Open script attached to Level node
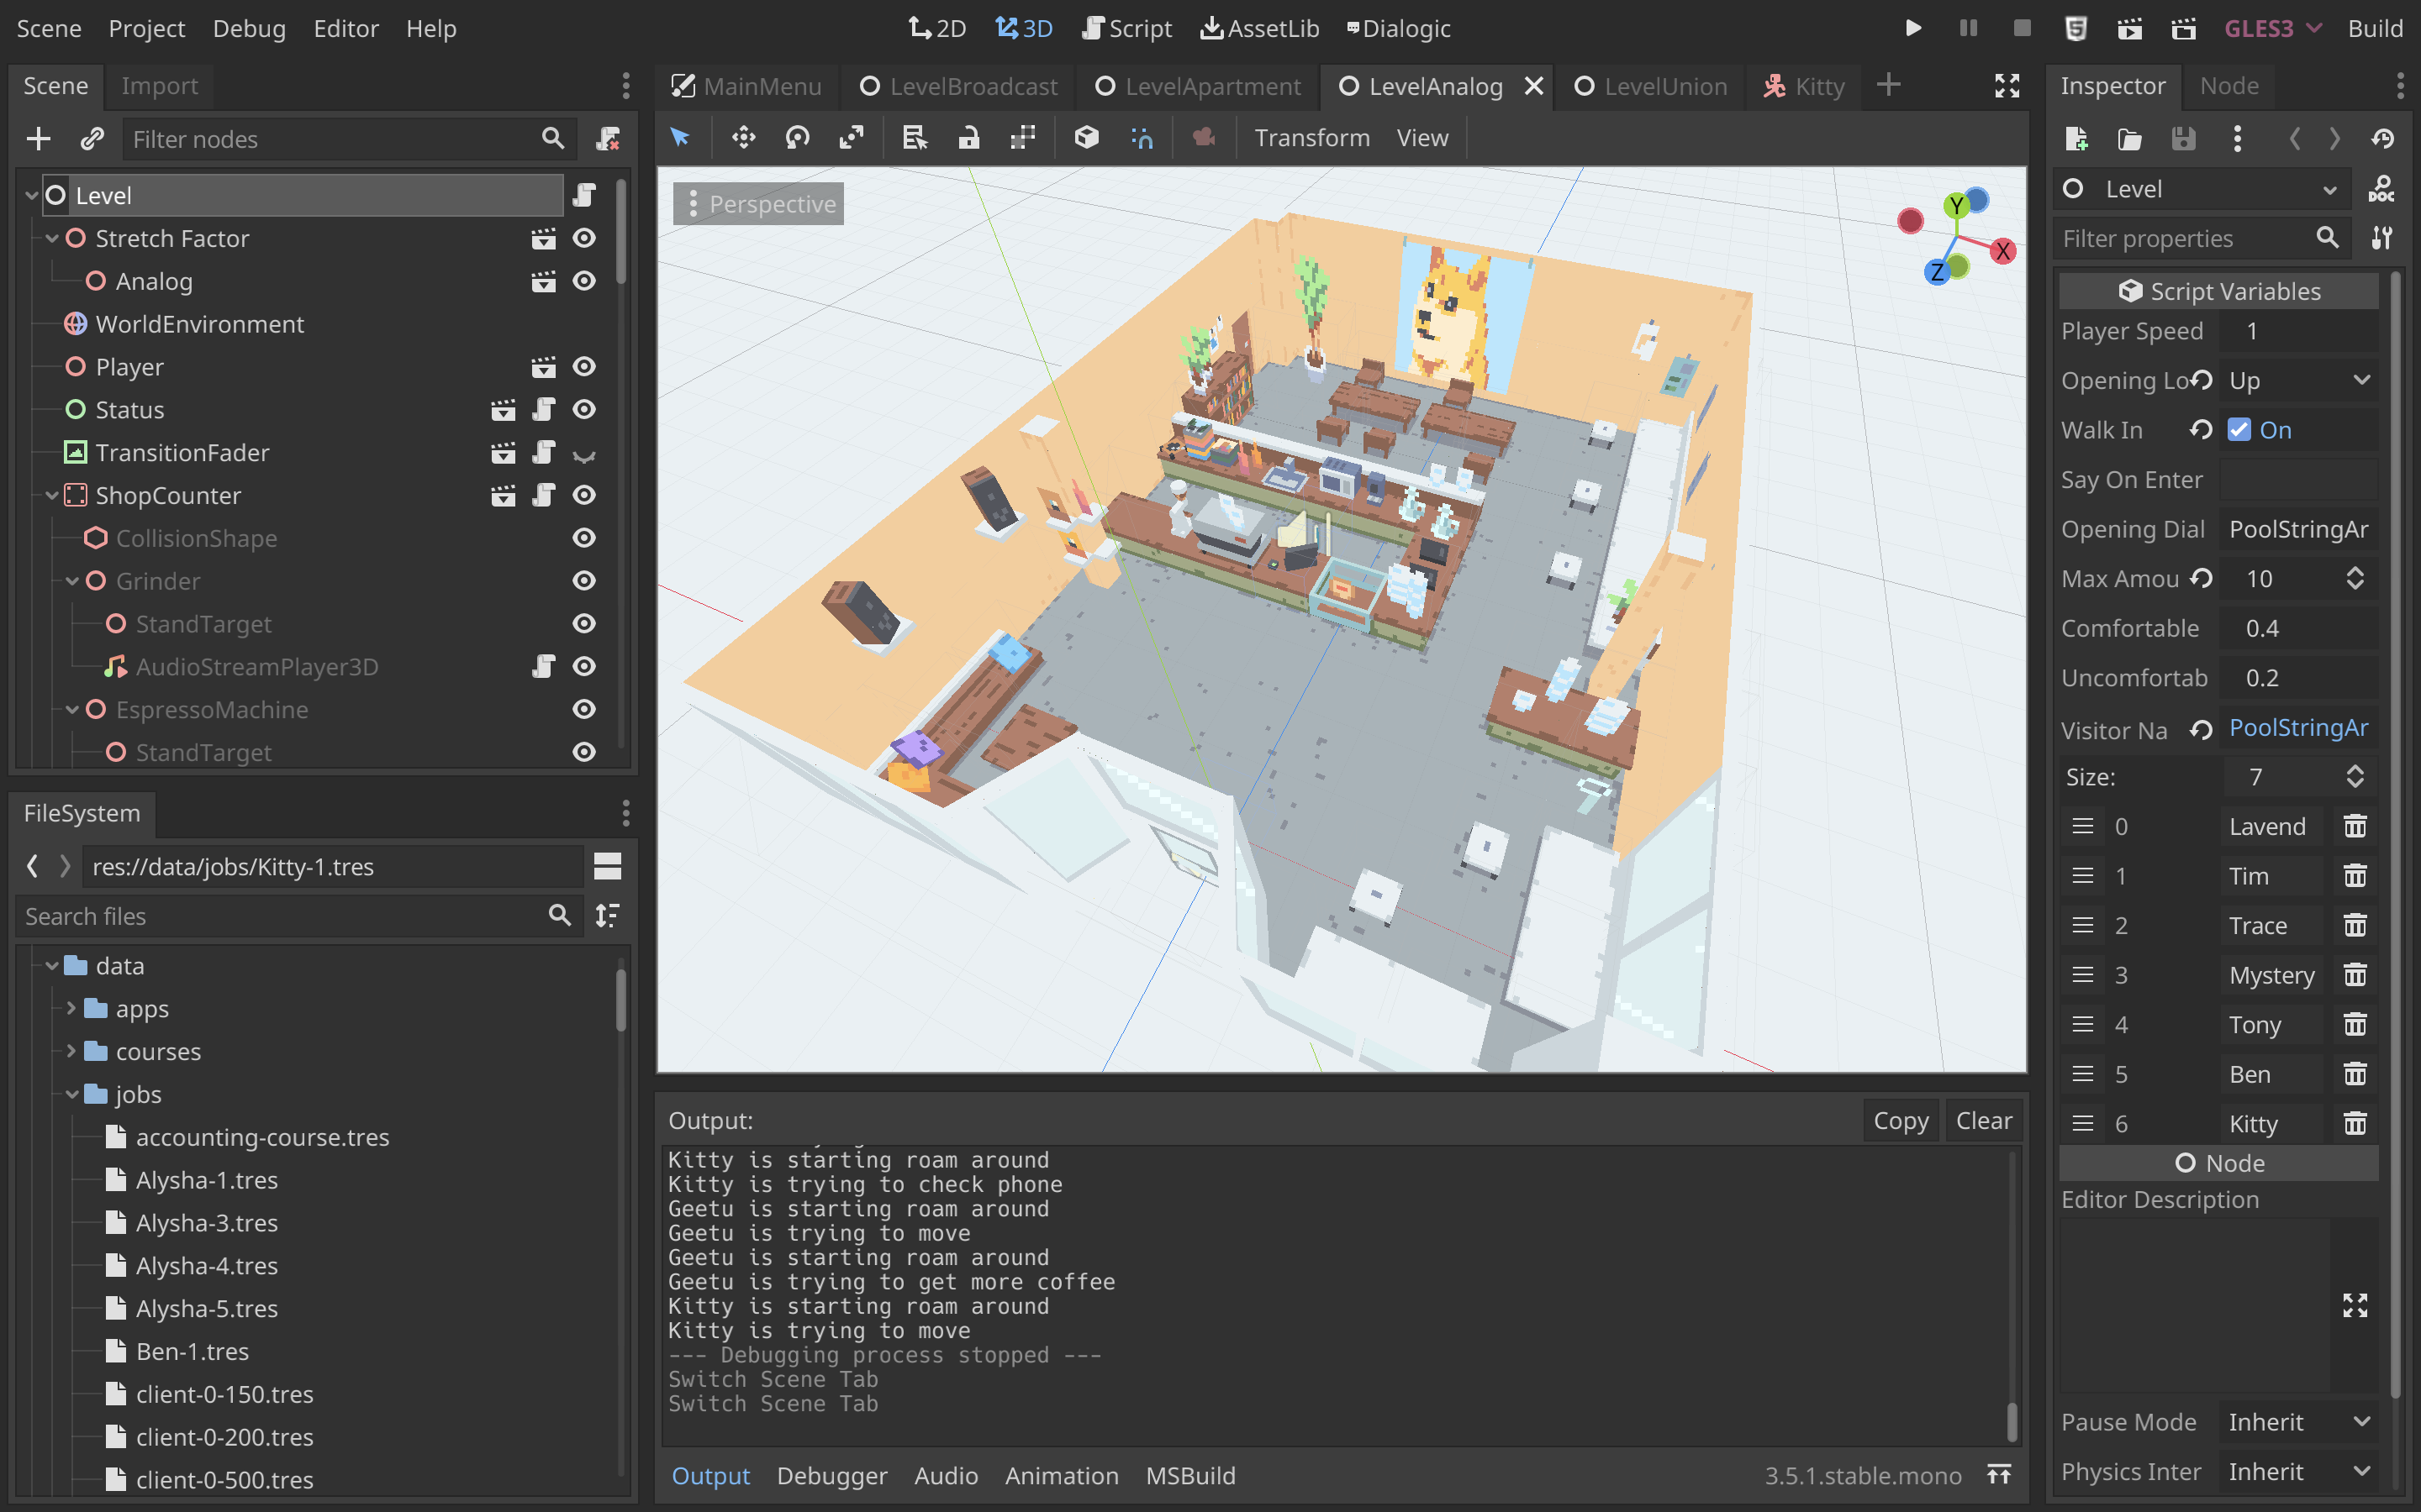This screenshot has height=1512, width=2421. [585, 195]
